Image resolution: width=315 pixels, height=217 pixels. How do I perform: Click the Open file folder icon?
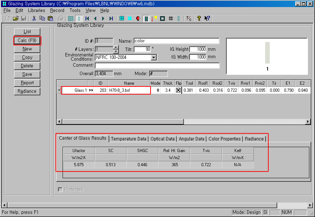tap(16, 18)
